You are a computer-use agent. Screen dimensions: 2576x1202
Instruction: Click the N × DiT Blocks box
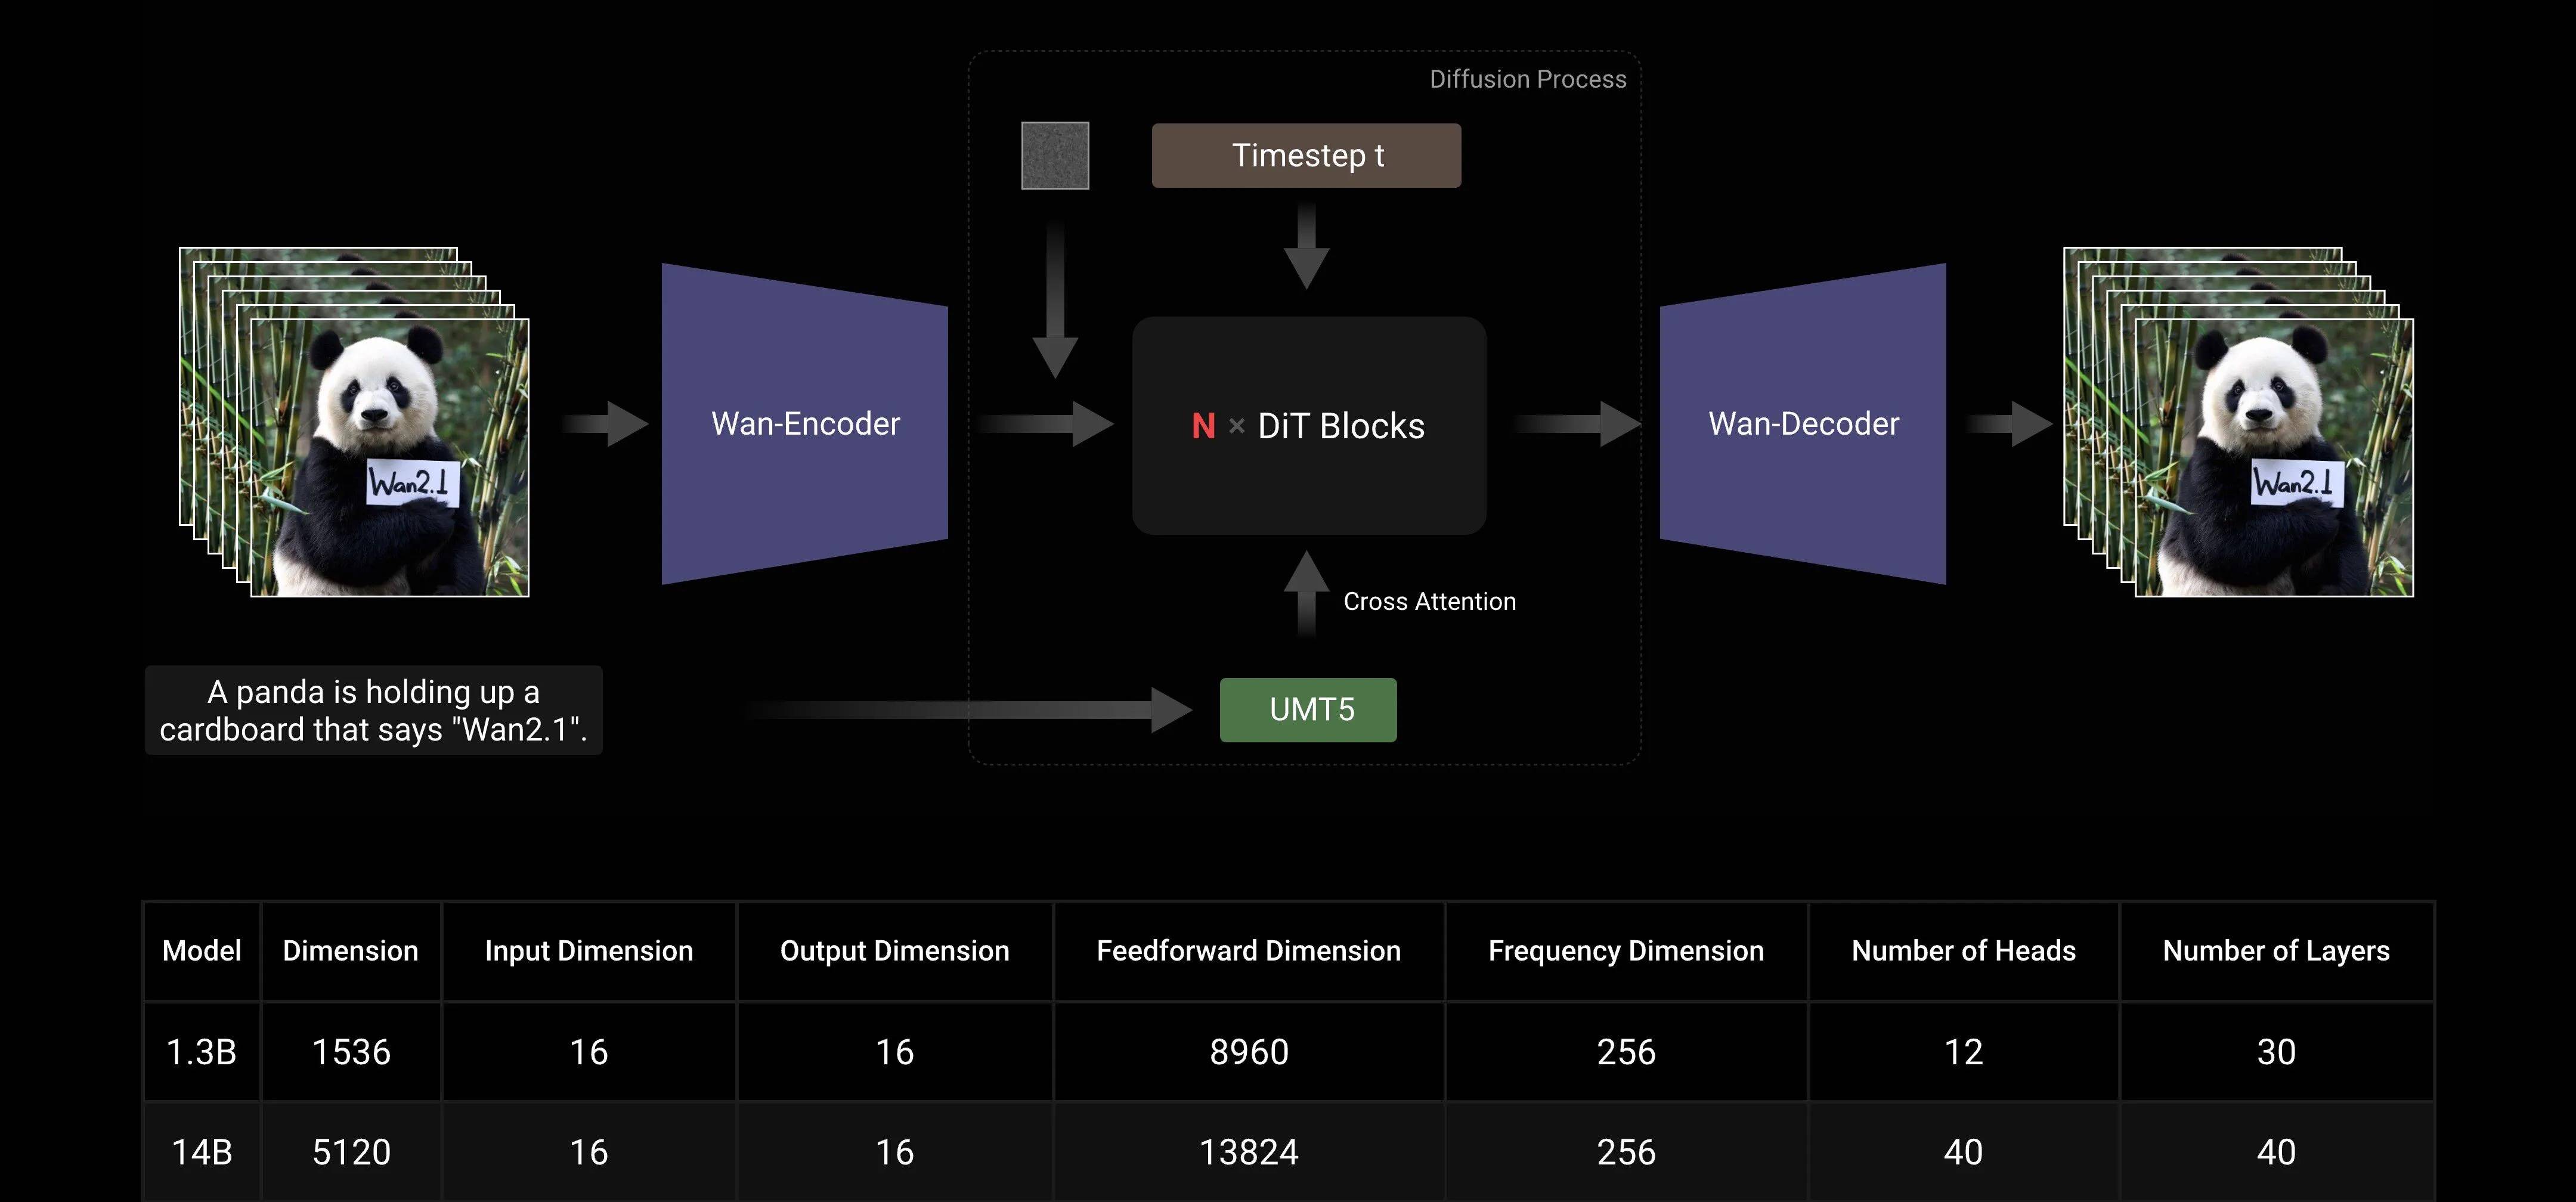[x=1308, y=426]
